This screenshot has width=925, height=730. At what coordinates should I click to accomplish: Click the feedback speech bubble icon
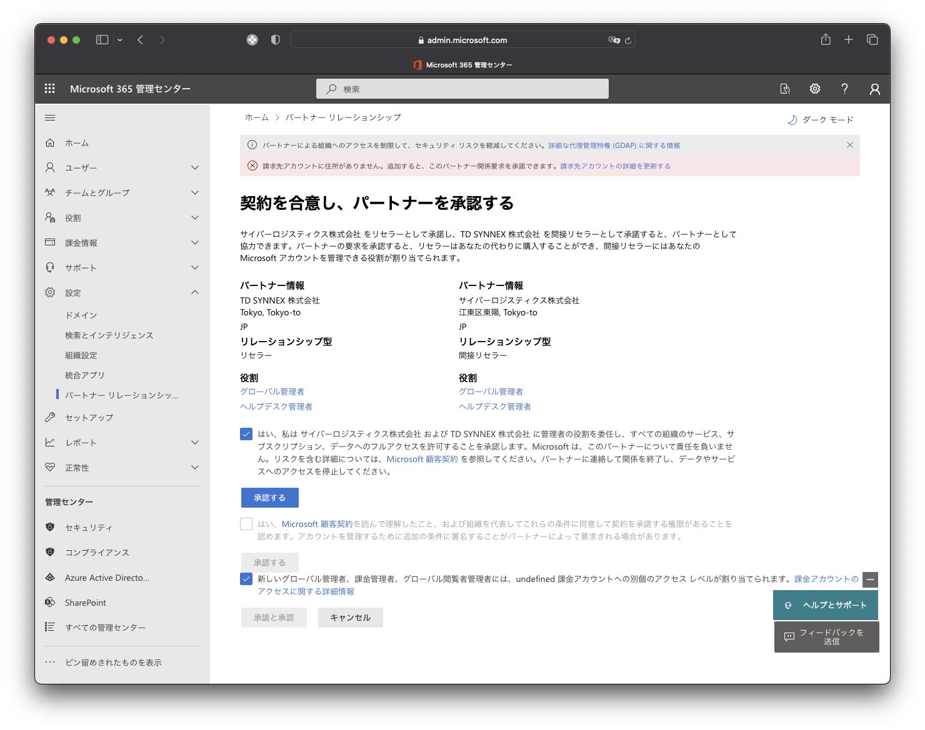pos(789,637)
